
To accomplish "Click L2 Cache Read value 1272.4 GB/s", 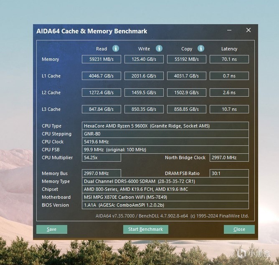I will 101,92.
